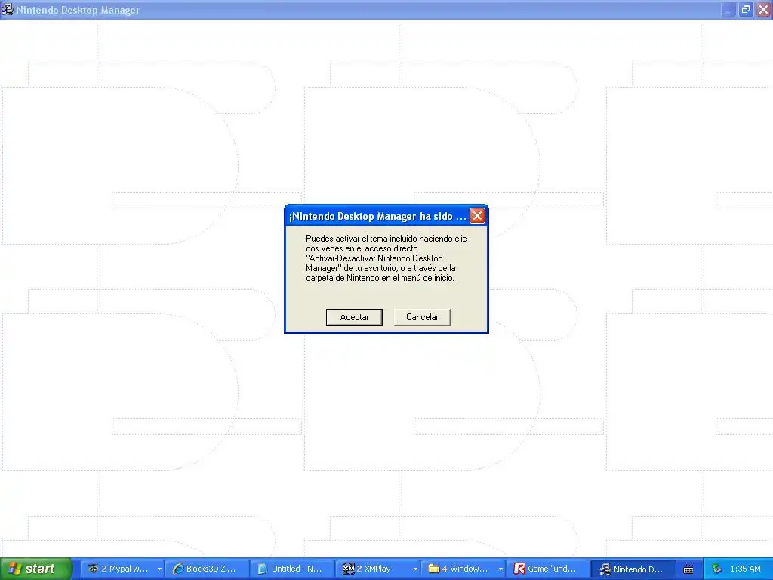Switch to Untitled Notepad taskbar item

pyautogui.click(x=292, y=569)
